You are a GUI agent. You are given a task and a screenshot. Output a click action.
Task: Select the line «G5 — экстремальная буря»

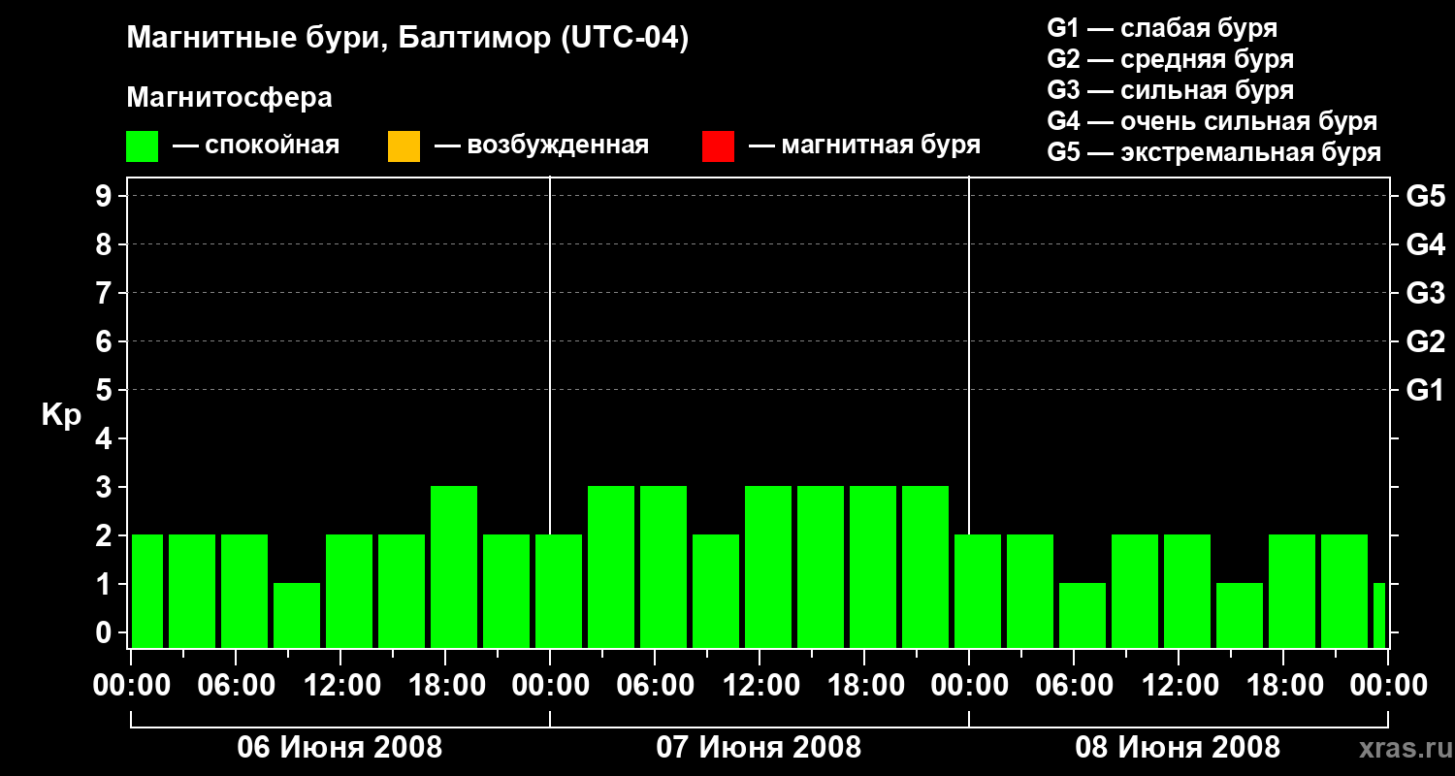[1214, 152]
